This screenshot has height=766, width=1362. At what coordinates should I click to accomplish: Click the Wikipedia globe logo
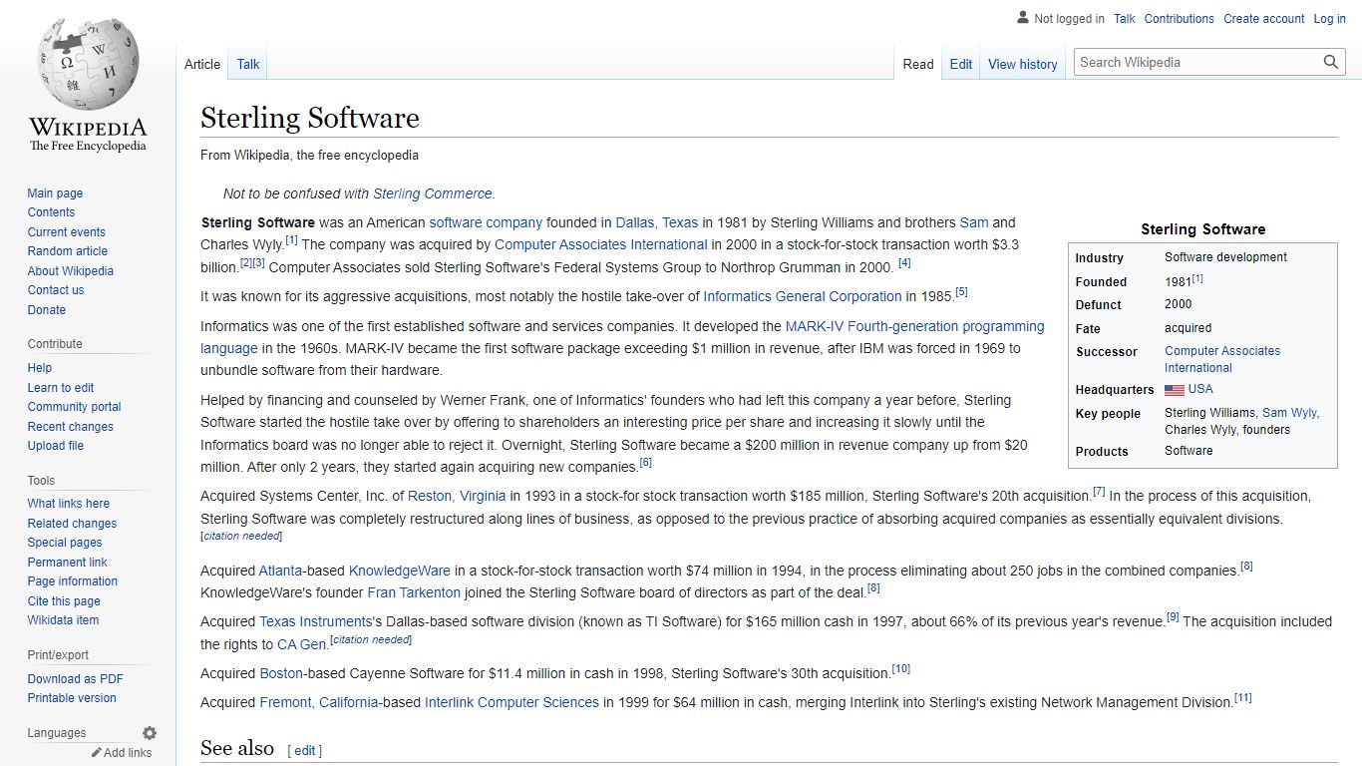click(88, 62)
